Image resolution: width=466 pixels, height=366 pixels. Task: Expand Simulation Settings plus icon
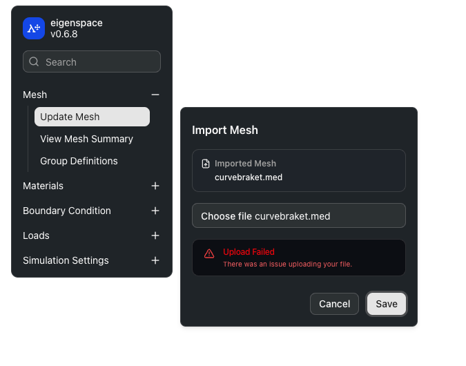point(155,260)
